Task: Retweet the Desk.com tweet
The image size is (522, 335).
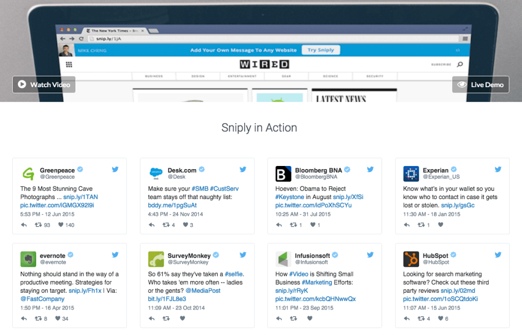Action: point(166,225)
